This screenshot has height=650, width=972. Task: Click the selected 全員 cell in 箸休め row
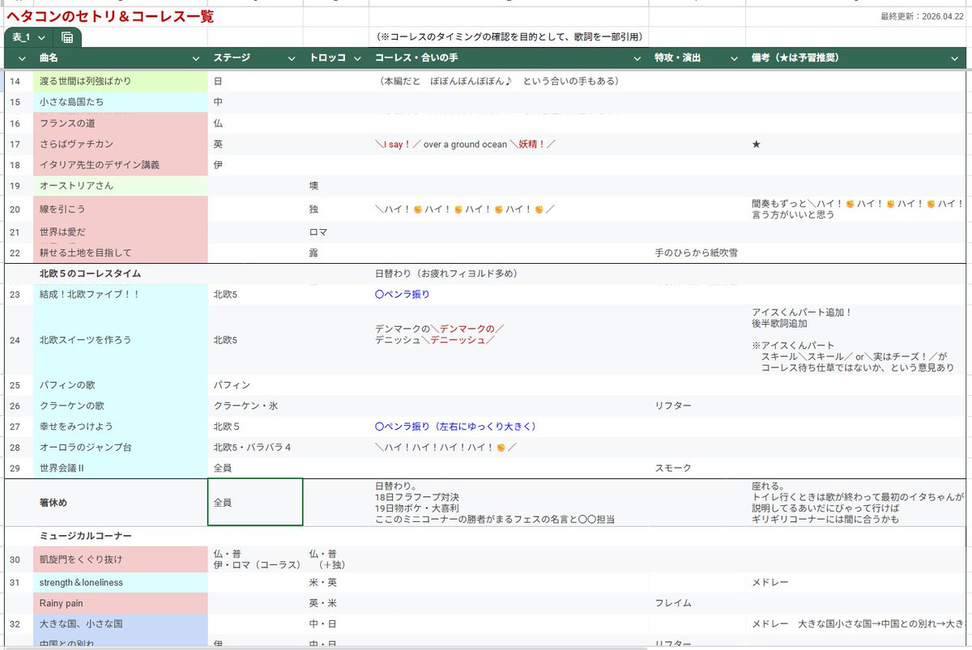pos(255,503)
